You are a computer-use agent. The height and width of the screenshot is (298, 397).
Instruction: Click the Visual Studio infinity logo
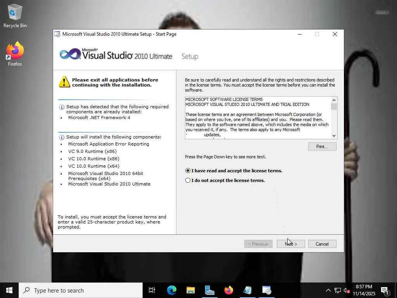tap(70, 54)
